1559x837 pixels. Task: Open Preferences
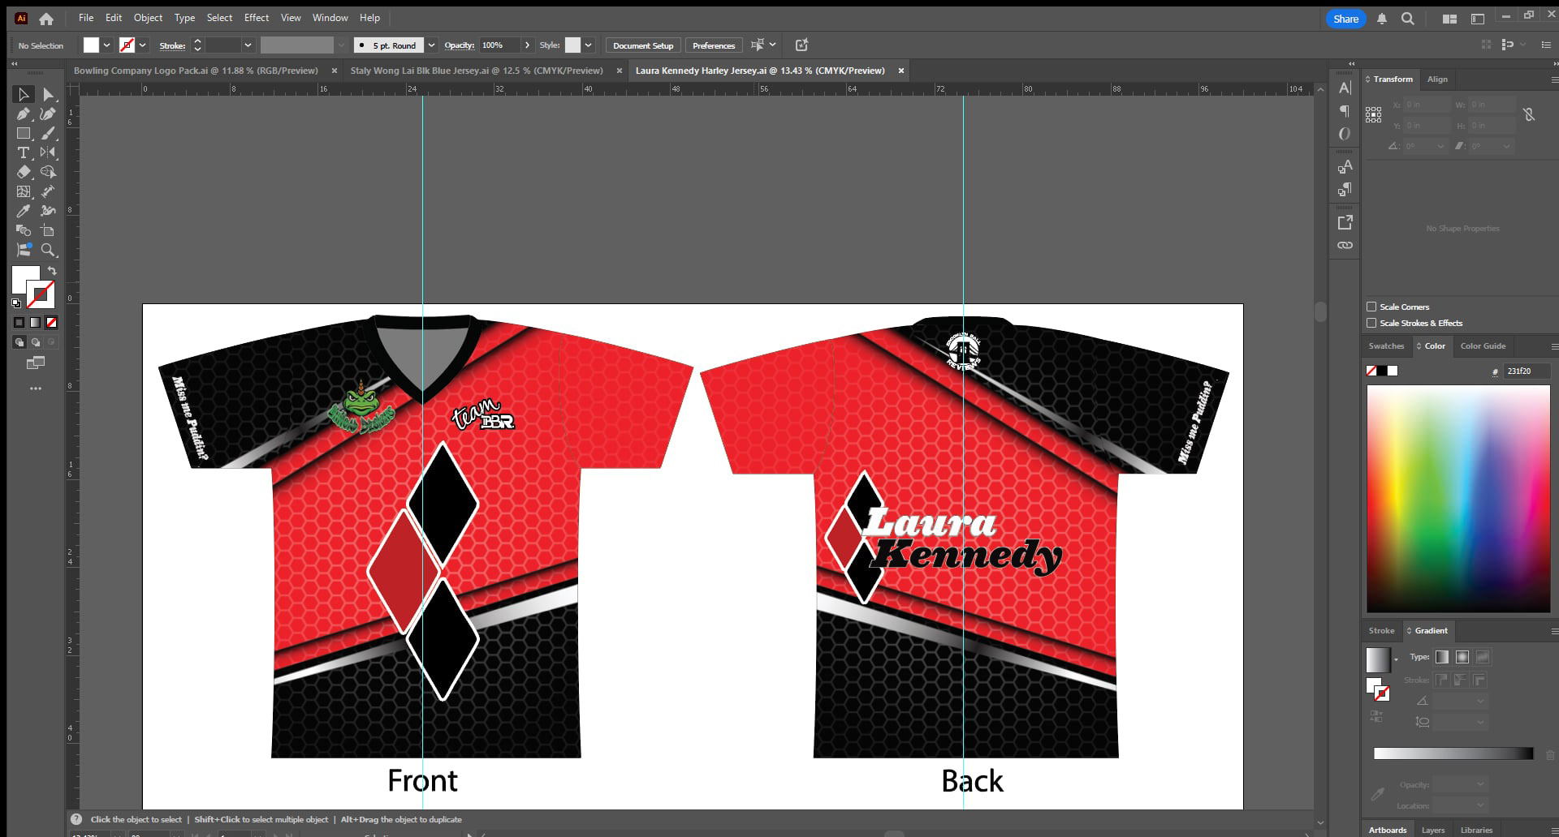[714, 45]
